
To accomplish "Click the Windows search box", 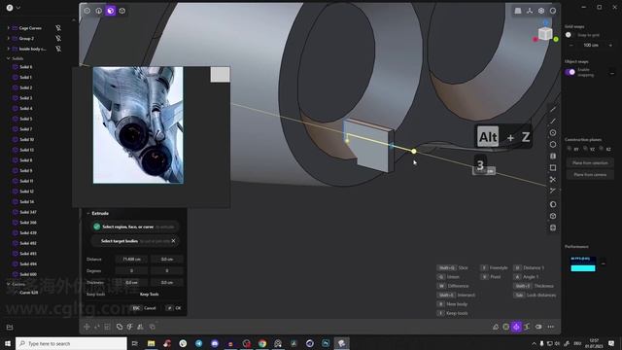I will [71, 343].
